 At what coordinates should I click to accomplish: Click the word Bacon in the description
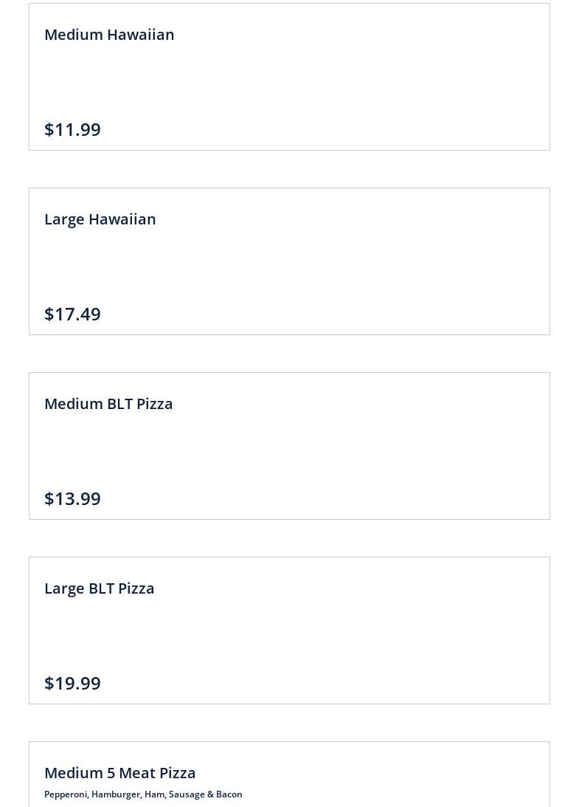tap(229, 794)
